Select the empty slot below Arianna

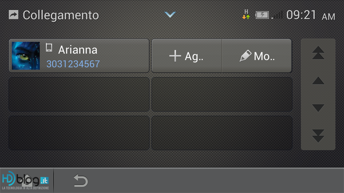(x=79, y=94)
